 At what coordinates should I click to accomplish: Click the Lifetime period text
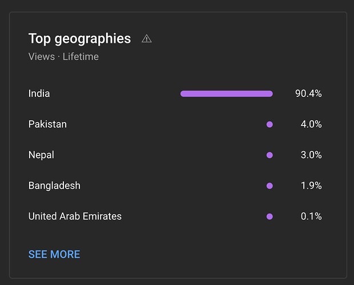pos(81,56)
